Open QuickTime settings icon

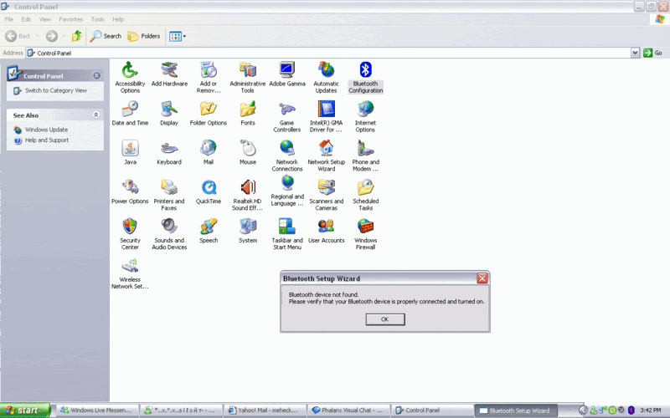(209, 192)
